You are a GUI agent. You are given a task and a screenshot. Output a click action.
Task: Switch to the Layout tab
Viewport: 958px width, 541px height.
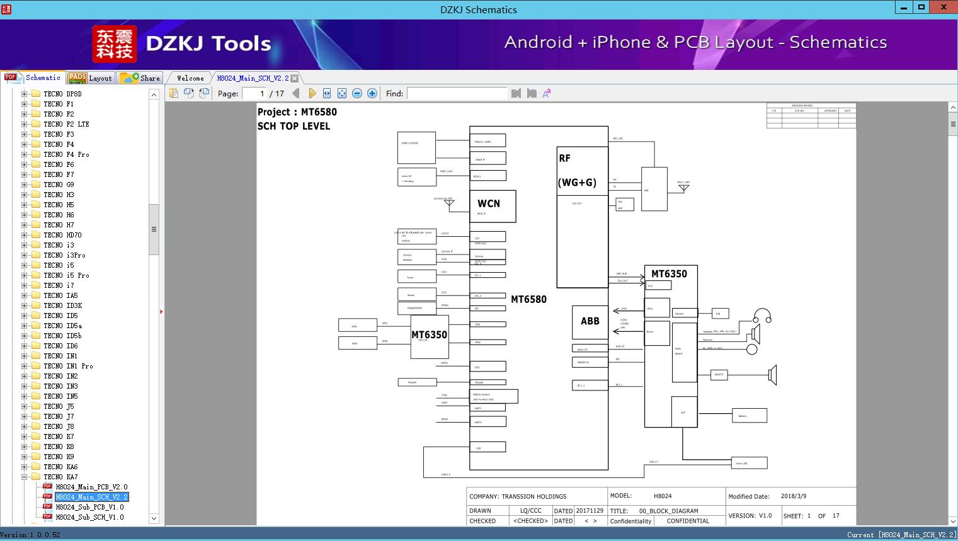coord(90,78)
